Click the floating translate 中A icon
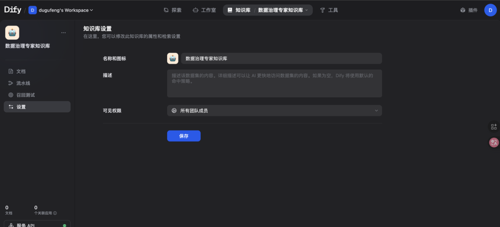Image resolution: width=500 pixels, height=227 pixels. coord(494,142)
